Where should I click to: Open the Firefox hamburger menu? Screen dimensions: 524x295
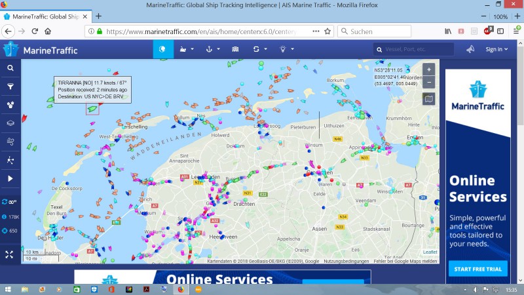point(517,31)
